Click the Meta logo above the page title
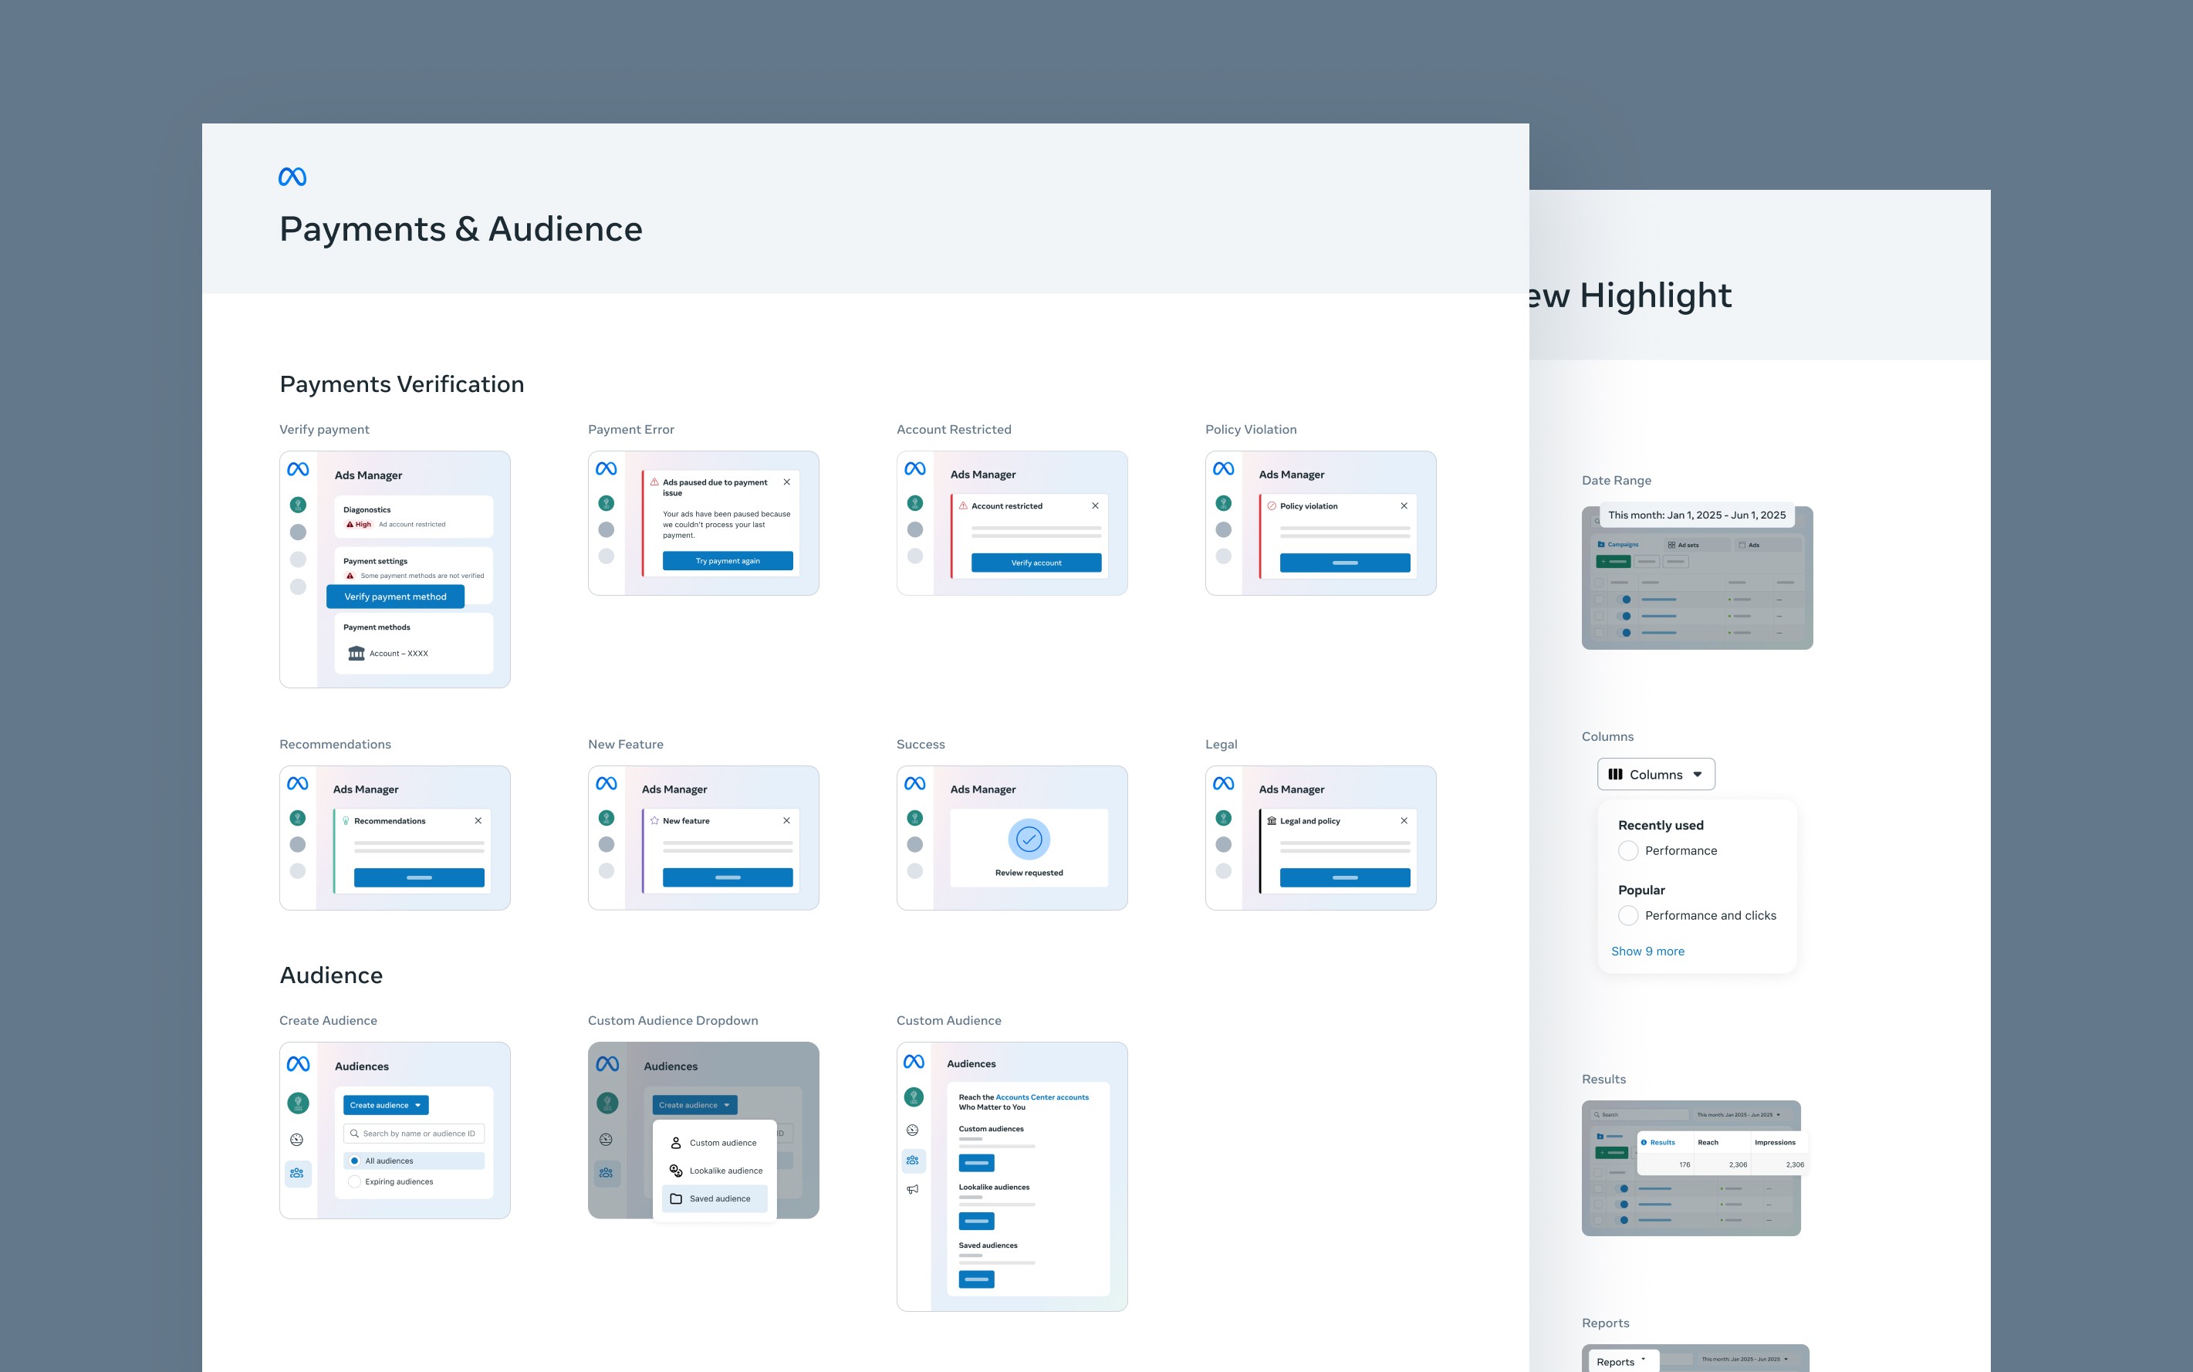 (292, 177)
